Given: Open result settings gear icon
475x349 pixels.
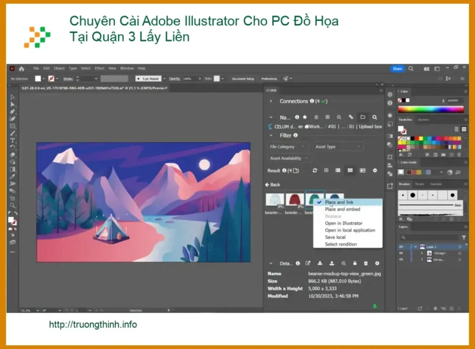Looking at the screenshot, I should click(x=375, y=171).
